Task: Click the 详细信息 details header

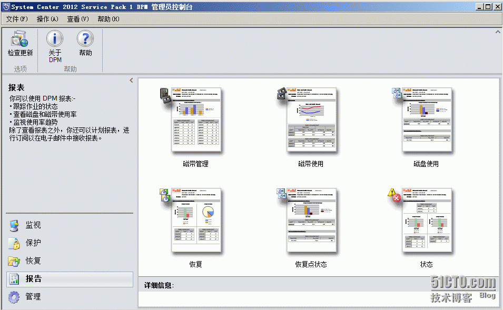Action: pos(159,285)
